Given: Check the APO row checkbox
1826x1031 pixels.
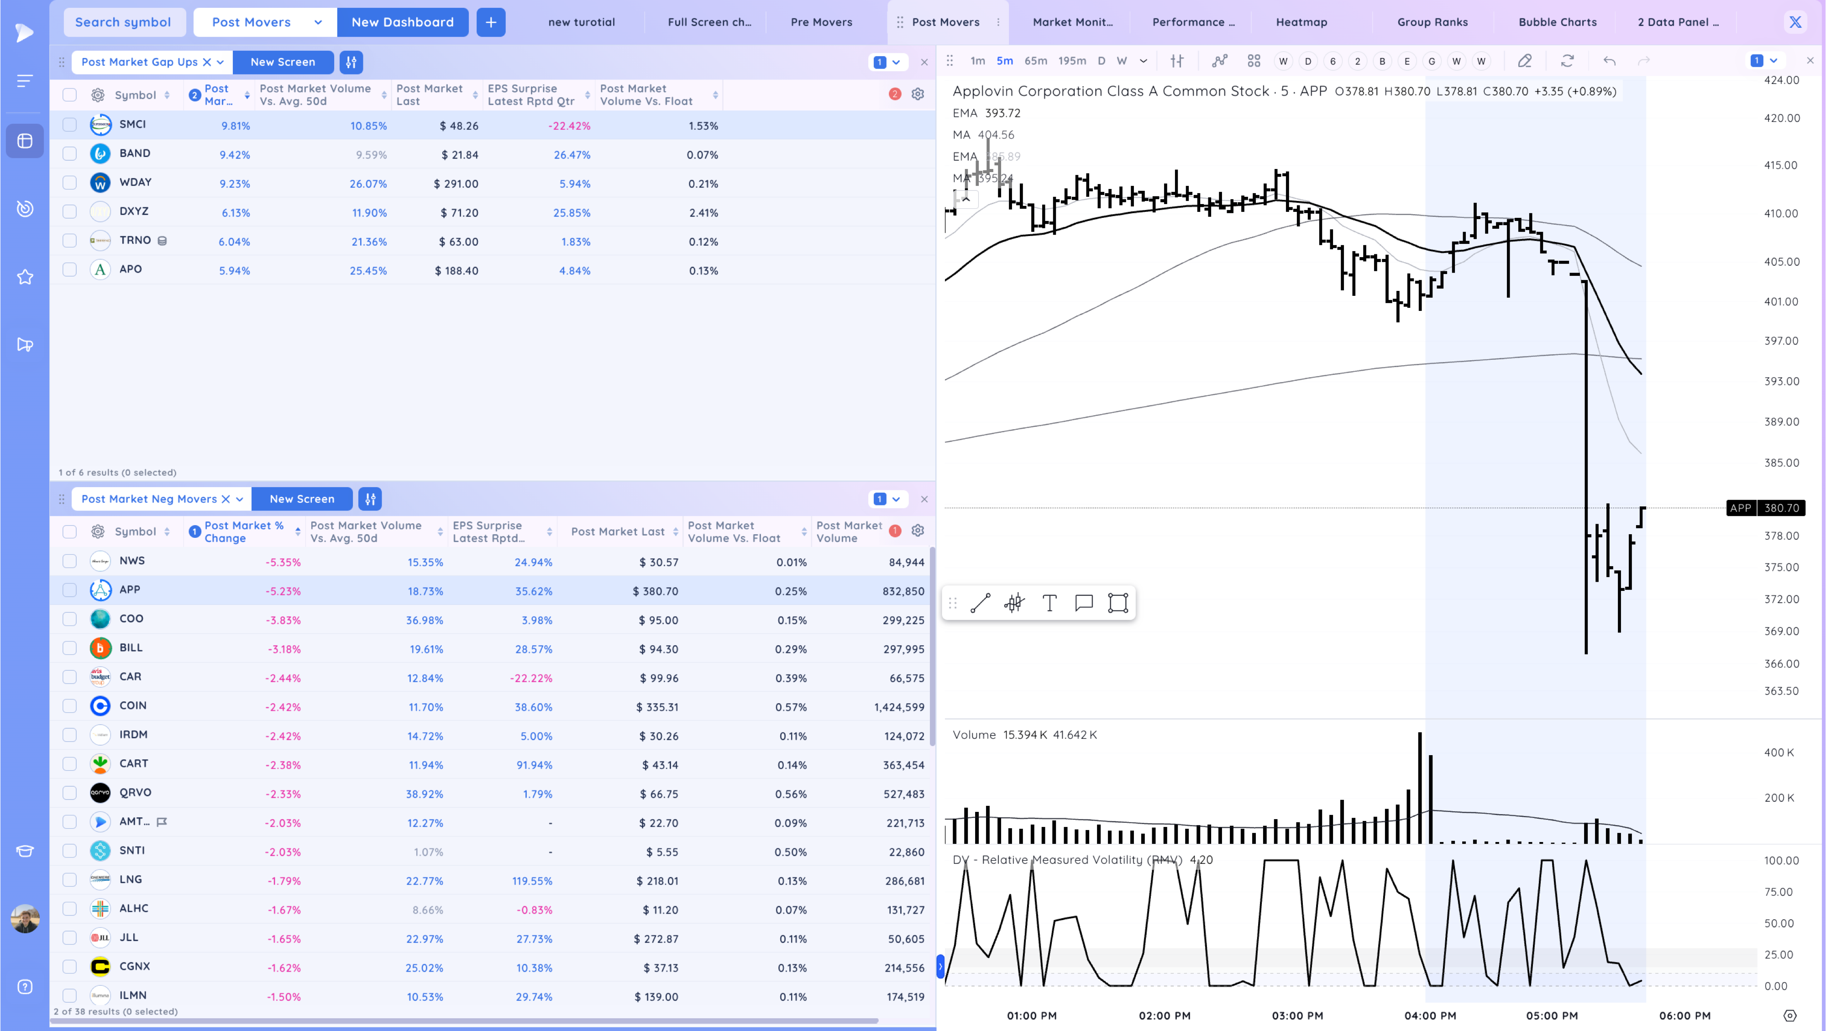Looking at the screenshot, I should (69, 269).
